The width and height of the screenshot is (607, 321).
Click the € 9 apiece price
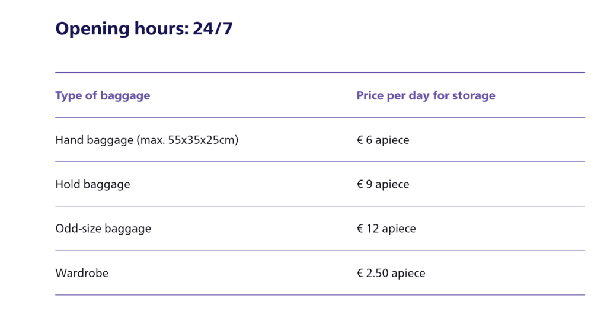point(383,184)
